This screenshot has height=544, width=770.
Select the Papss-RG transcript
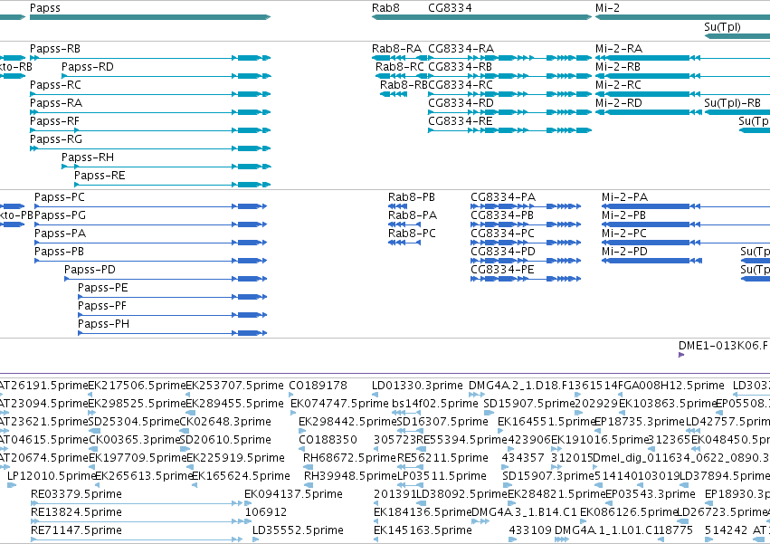[x=56, y=139]
